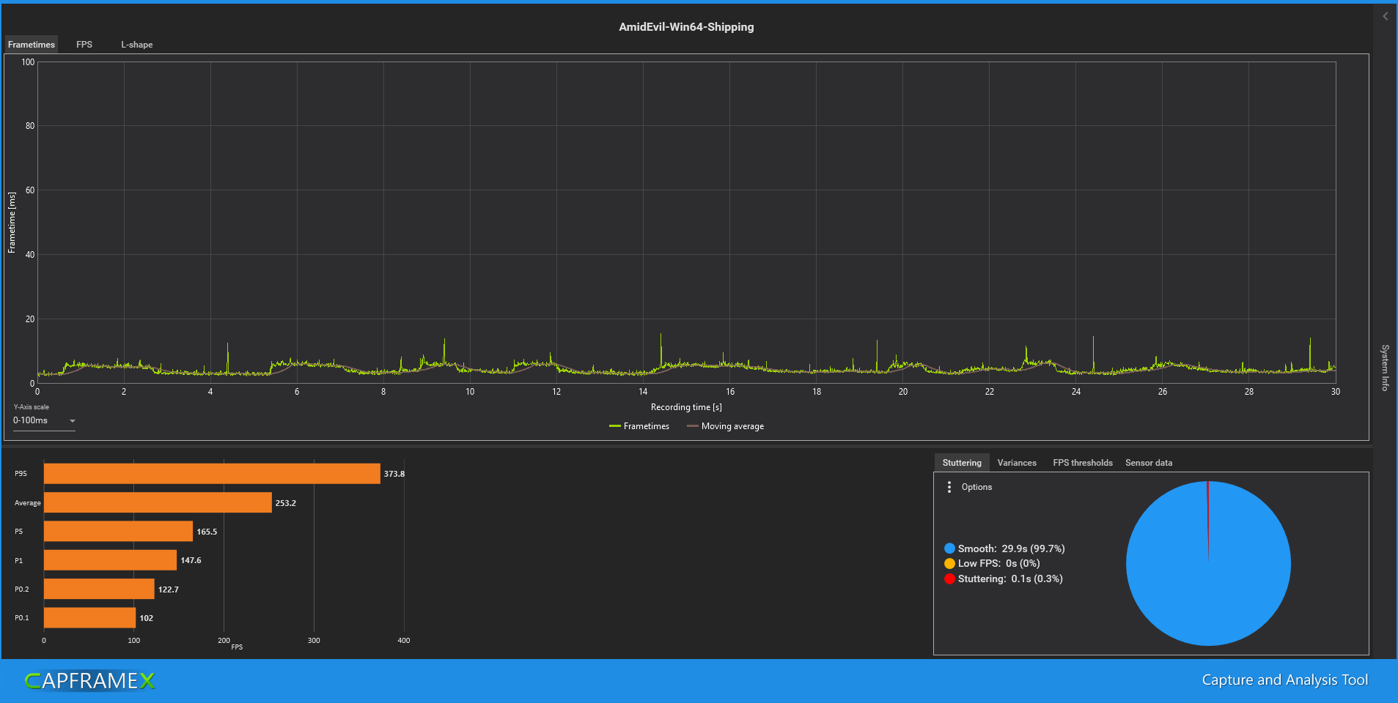Toggle Moving average series in legend
The width and height of the screenshot is (1398, 703).
[725, 426]
